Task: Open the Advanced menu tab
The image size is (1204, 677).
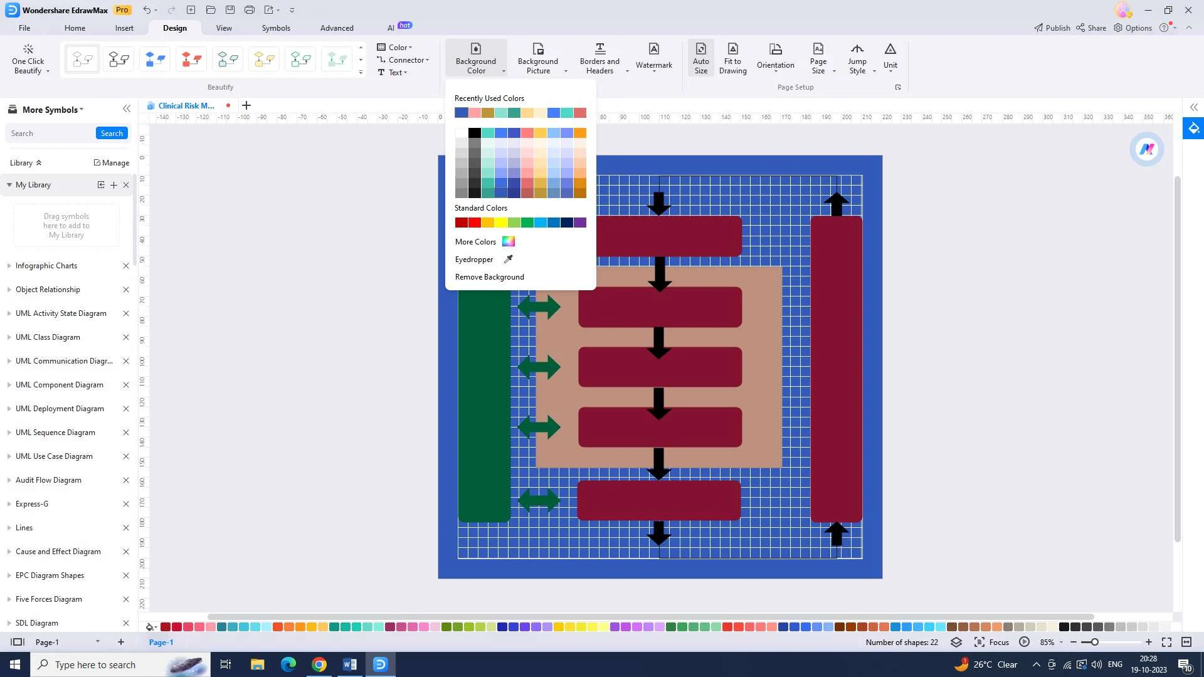Action: [x=337, y=28]
